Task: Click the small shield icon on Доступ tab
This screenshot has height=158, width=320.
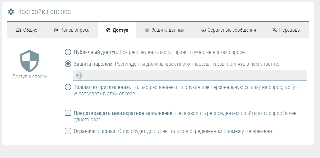Action: tap(108, 30)
